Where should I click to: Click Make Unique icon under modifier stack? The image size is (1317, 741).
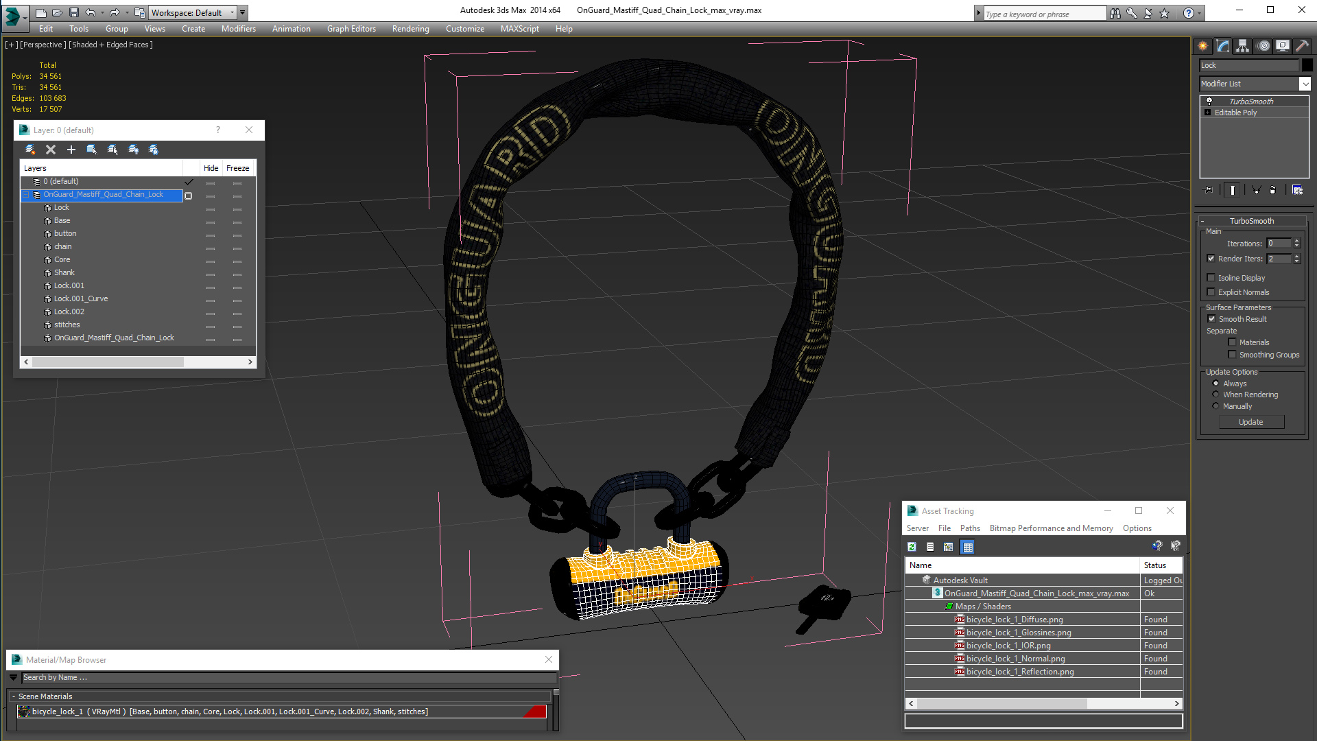1256,190
